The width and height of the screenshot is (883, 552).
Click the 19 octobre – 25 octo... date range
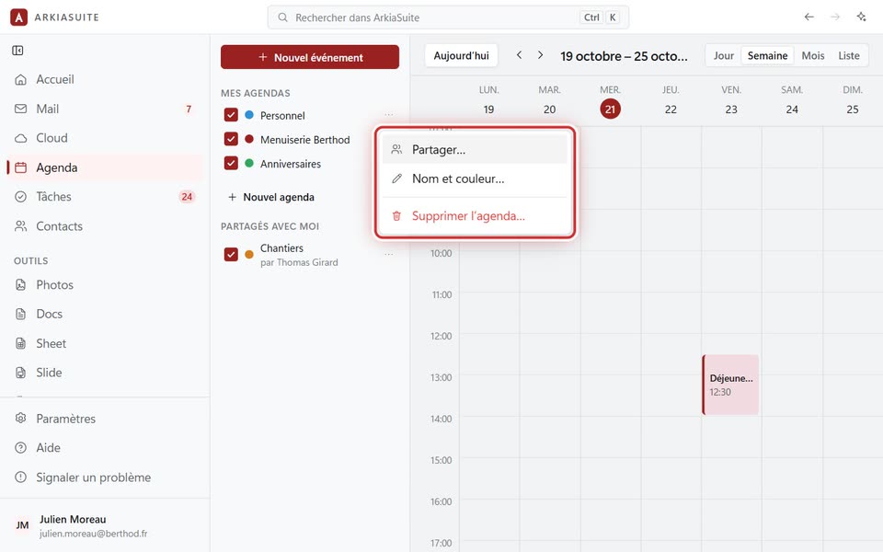click(624, 56)
